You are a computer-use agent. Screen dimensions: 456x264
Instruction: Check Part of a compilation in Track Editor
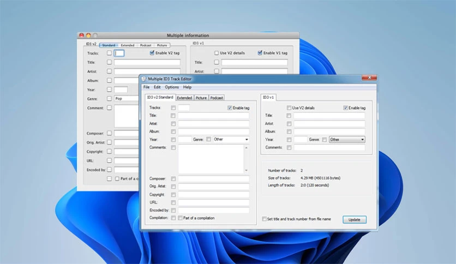(x=181, y=218)
